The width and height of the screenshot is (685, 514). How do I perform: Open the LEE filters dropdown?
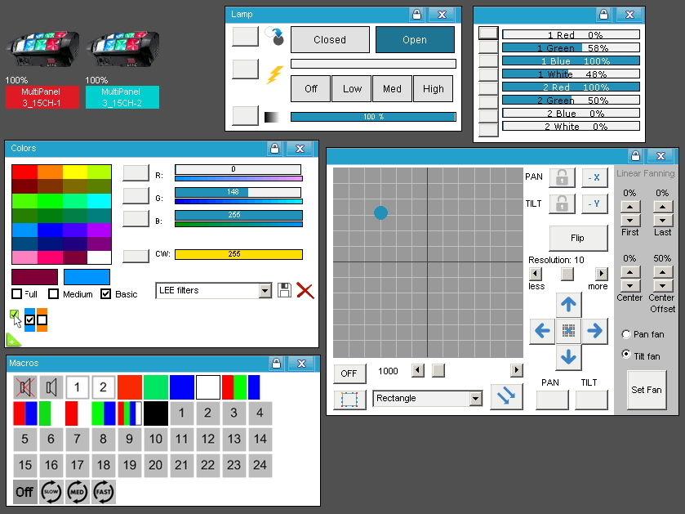coord(265,291)
